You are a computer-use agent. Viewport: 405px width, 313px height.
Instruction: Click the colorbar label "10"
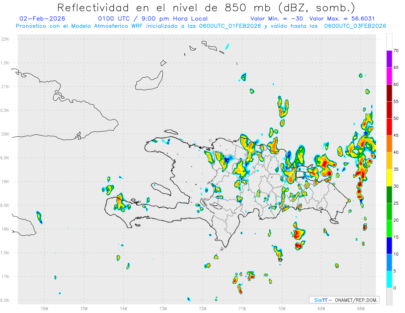point(396,254)
